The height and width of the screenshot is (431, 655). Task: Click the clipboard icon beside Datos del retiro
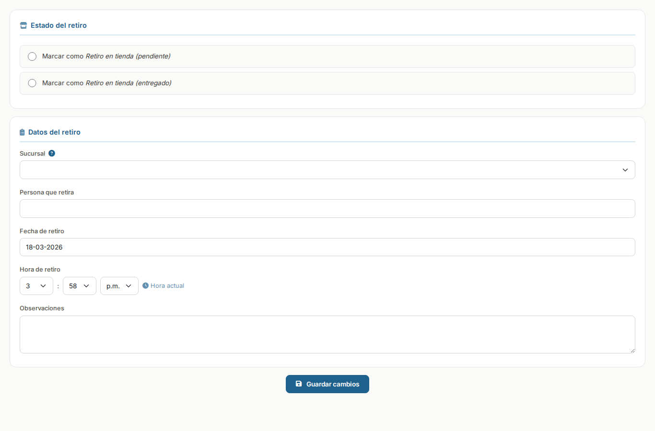point(22,132)
